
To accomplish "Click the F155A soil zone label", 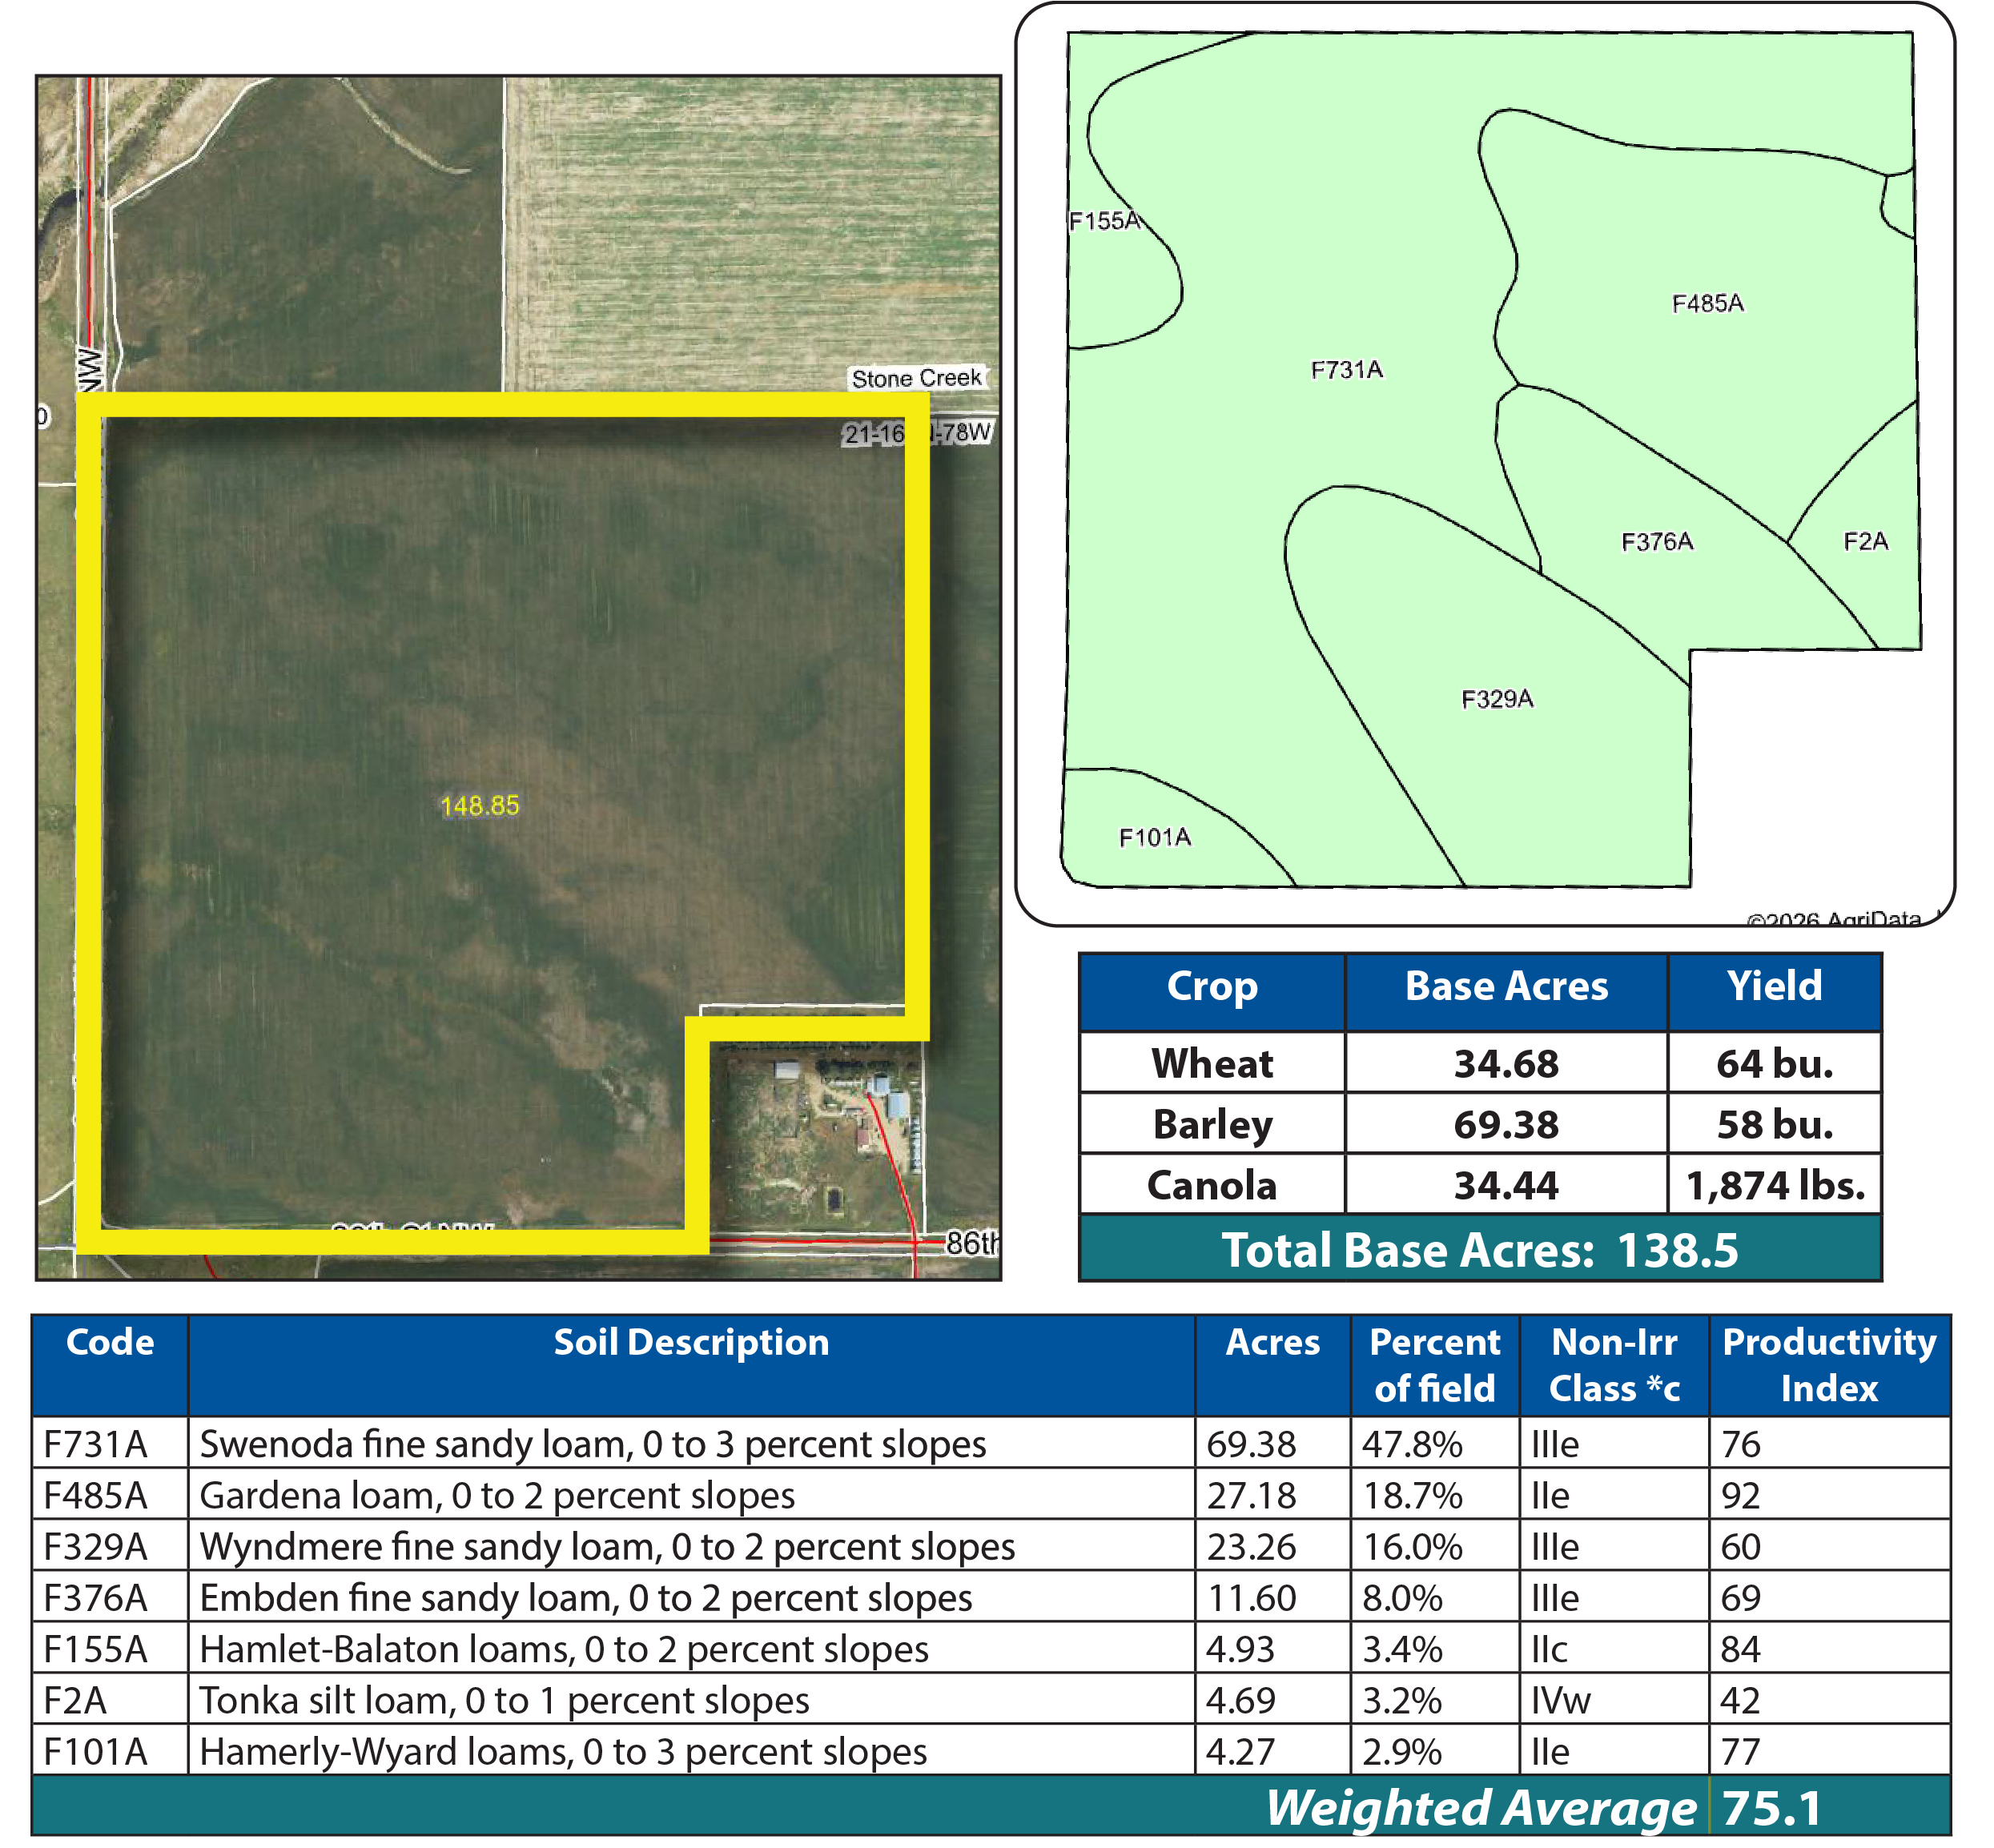I will 1104,221.
